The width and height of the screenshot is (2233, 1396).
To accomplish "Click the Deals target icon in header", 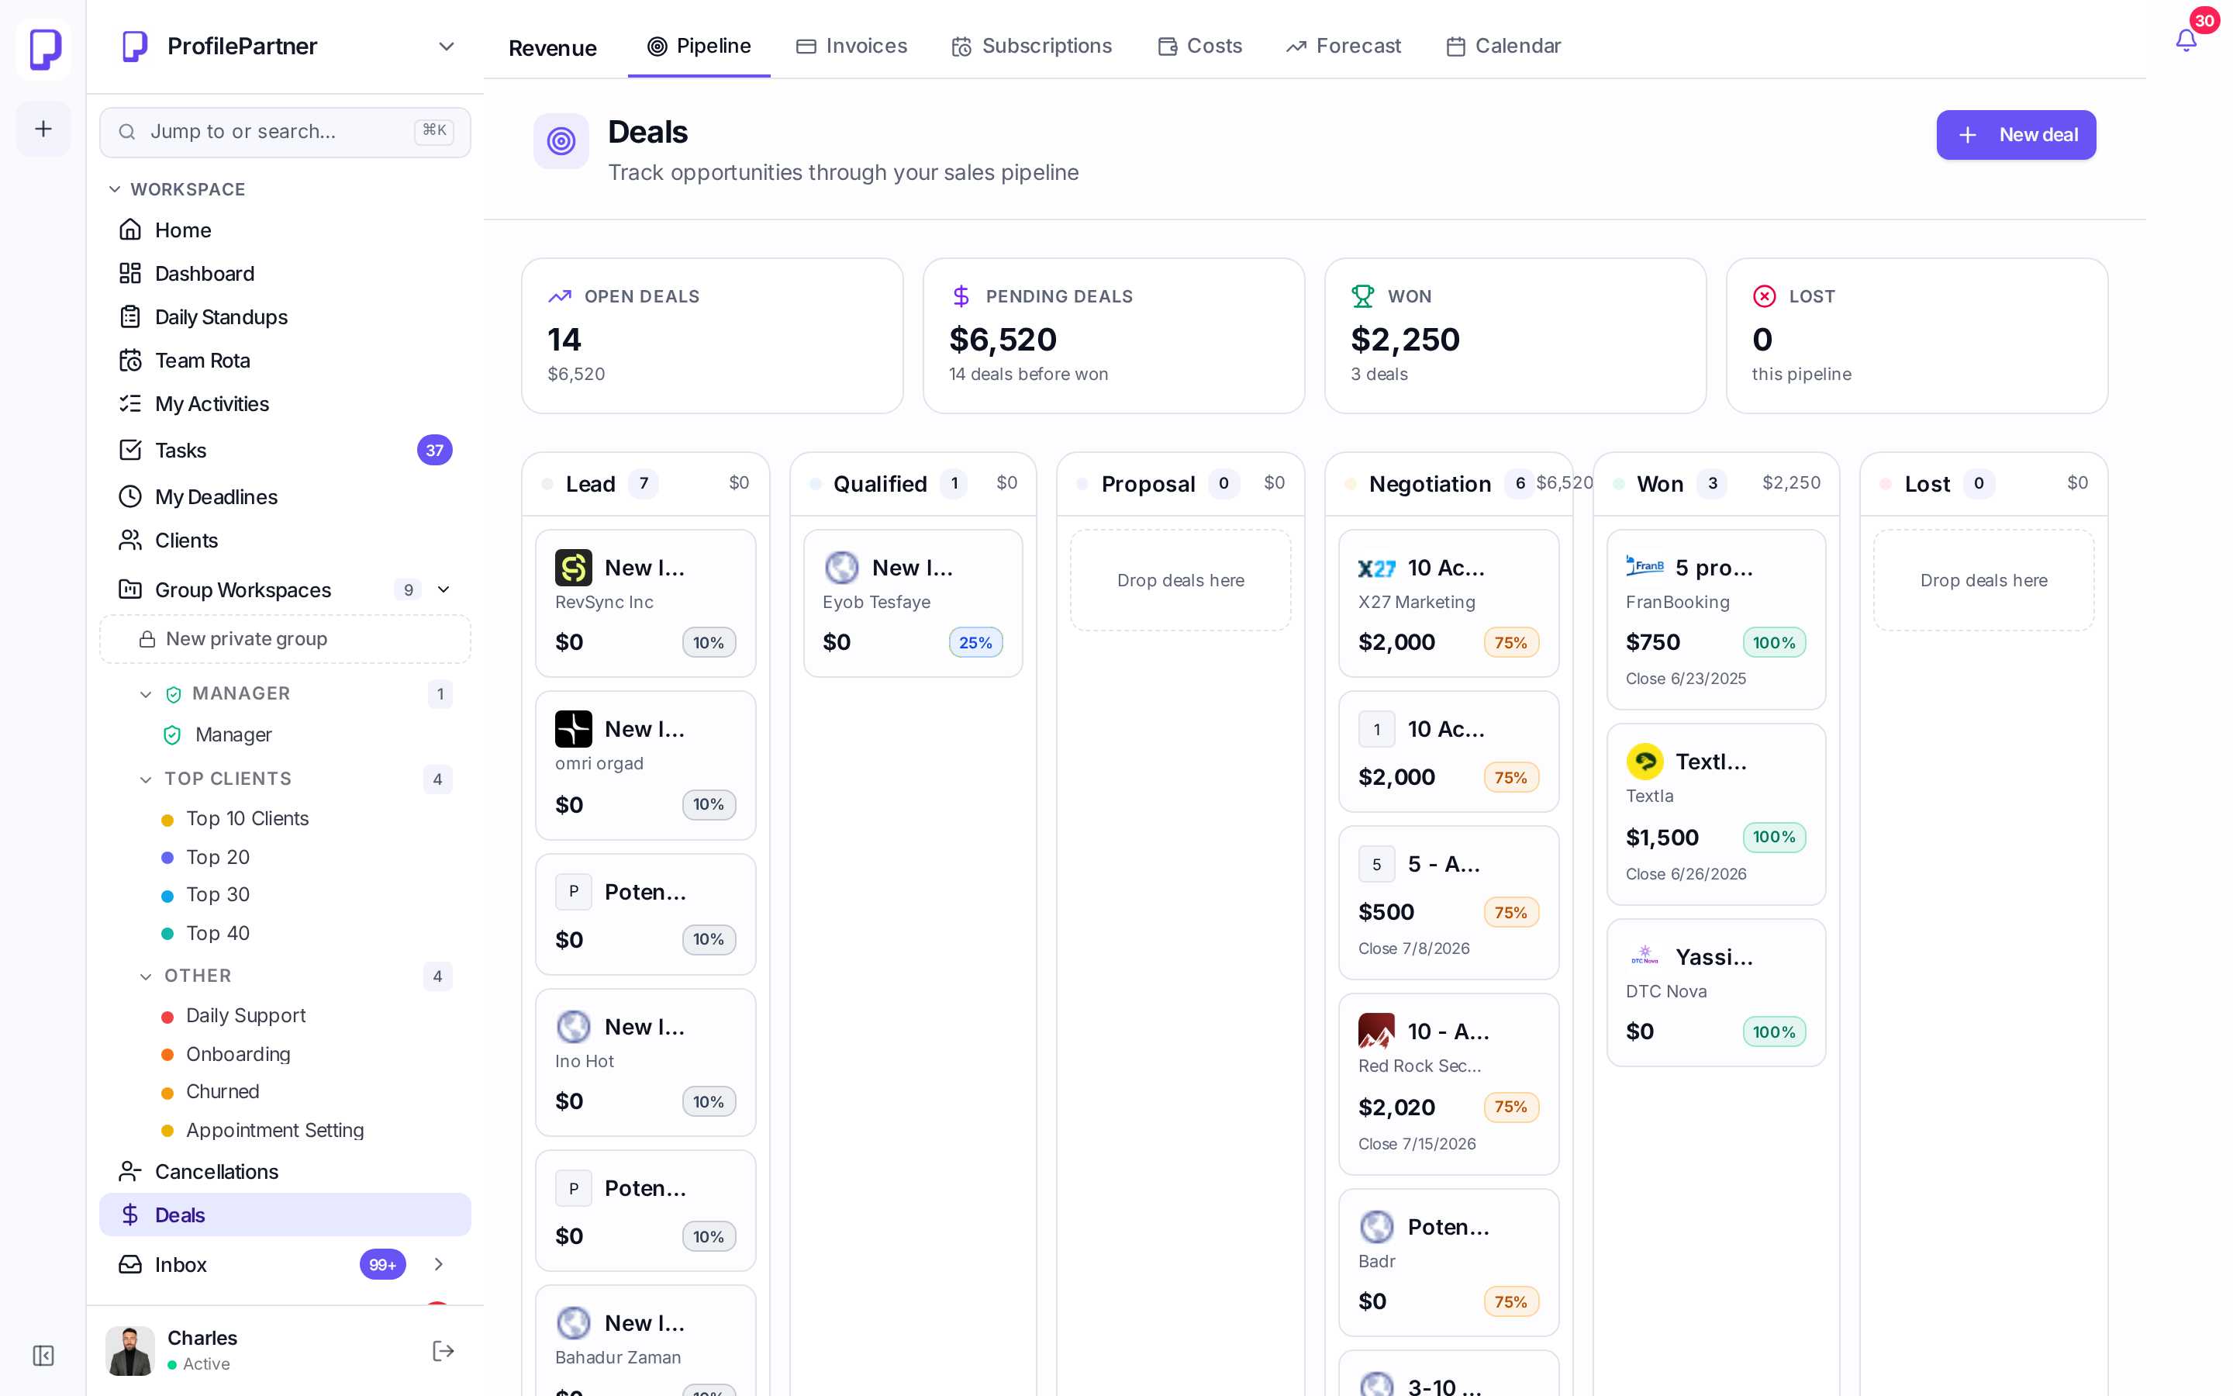I will click(561, 141).
